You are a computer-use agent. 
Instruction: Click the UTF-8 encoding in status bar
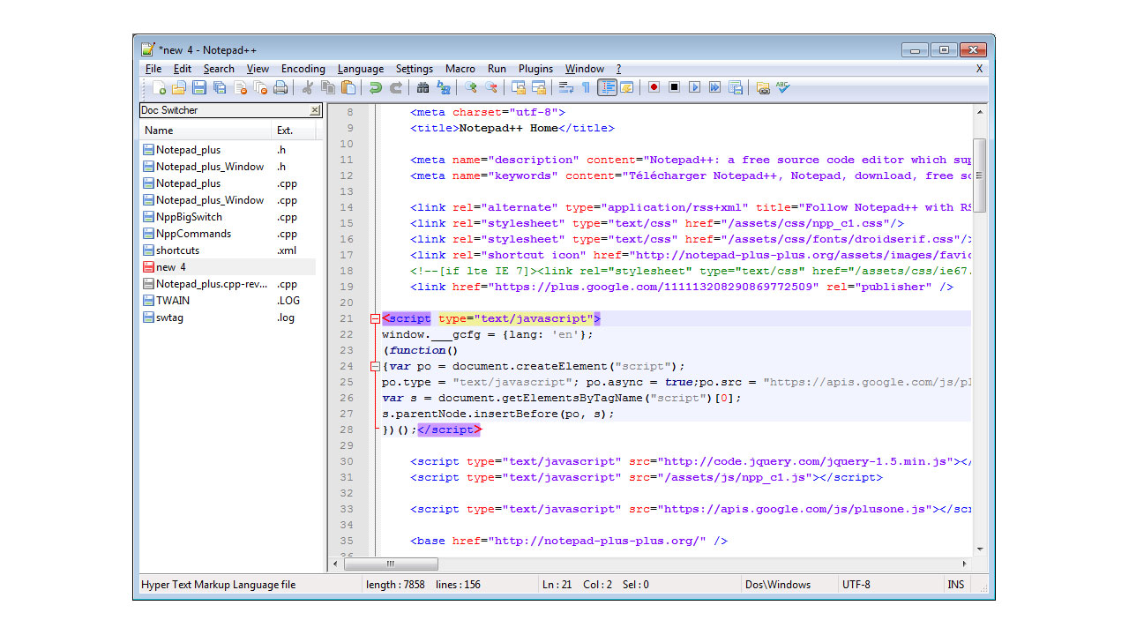tap(856, 585)
